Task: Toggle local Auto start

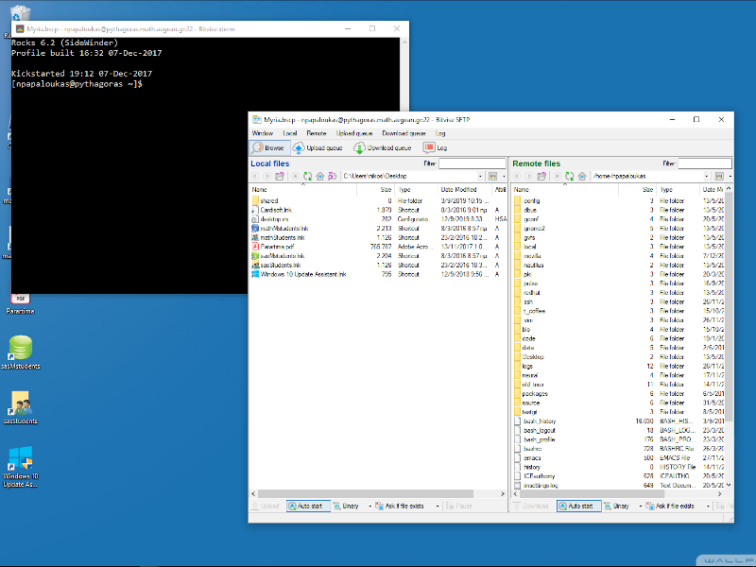Action: (x=309, y=506)
